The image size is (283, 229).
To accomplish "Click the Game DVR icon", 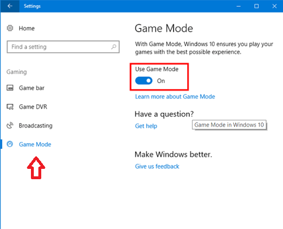I will [x=10, y=106].
